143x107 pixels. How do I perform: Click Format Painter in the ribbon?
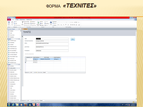coord(17,25)
